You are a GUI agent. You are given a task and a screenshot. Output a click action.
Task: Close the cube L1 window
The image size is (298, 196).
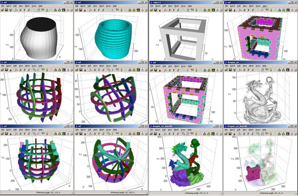coord(221,2)
